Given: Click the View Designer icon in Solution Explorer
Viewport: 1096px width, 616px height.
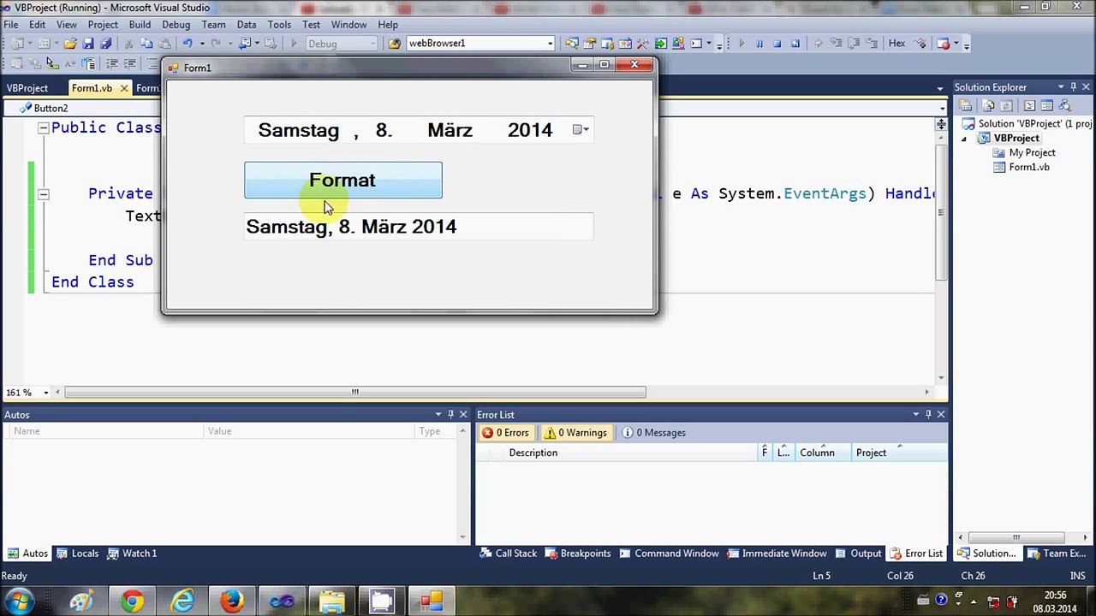Looking at the screenshot, I should 1048,106.
